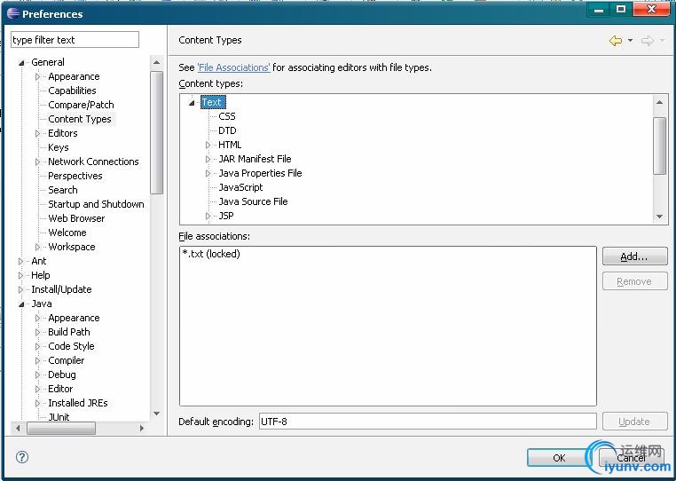This screenshot has width=676, height=481.
Task: Expand the Java Properties File type
Action: 208,174
